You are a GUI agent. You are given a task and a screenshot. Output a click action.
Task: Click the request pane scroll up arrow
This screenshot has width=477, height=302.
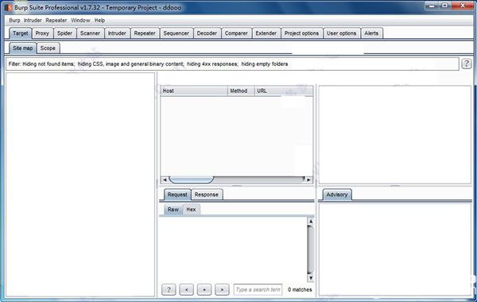[311, 221]
